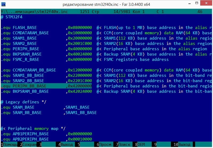
Task: Place cursor on BKPSRAM_BASE symbol
Action: point(27,54)
